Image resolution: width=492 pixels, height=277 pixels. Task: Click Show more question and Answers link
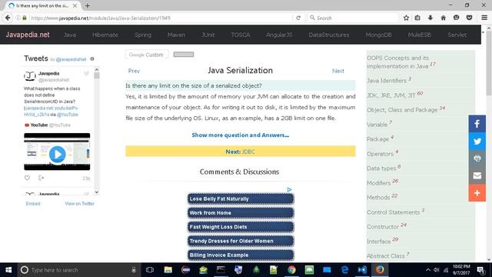coord(241,135)
